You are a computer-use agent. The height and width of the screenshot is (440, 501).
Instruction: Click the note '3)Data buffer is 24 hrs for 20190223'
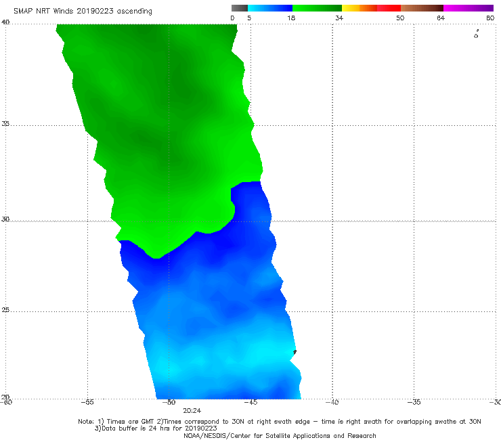156,428
